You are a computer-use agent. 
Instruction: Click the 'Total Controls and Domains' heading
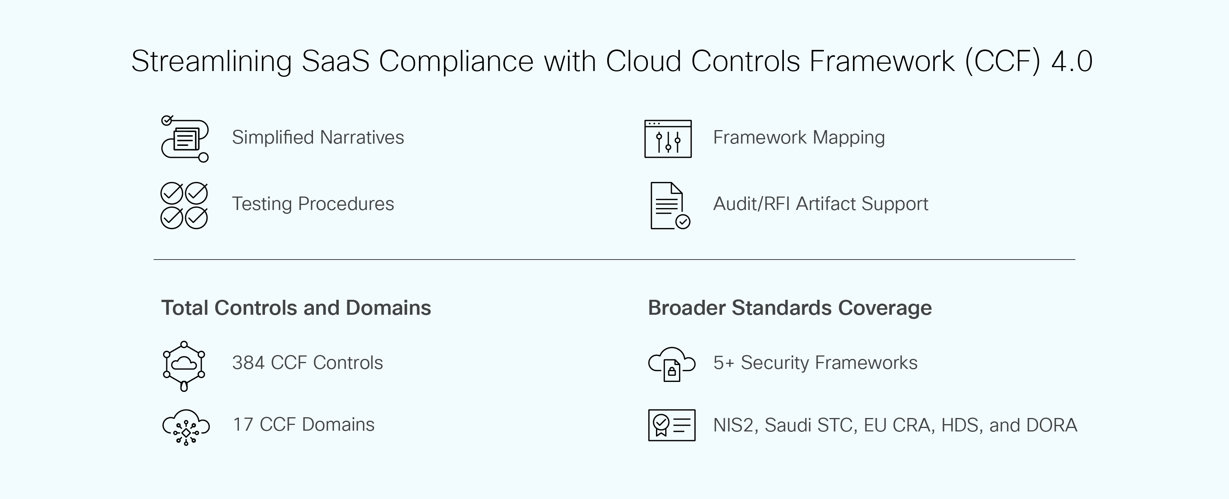296,308
